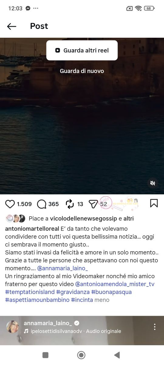Share the post with the paper plane icon
This screenshot has height=365, width=164.
tap(93, 204)
